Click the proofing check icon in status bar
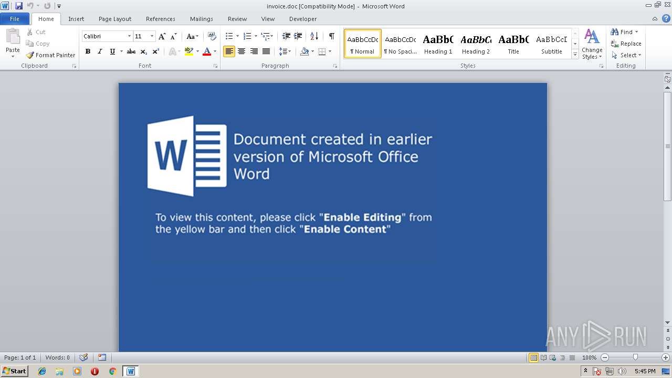672x378 pixels. [83, 358]
